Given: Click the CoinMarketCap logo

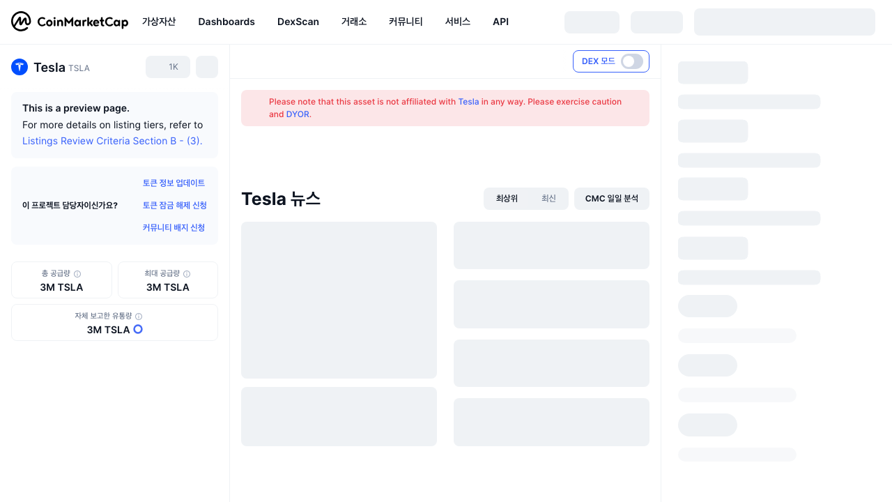Looking at the screenshot, I should pos(70,22).
